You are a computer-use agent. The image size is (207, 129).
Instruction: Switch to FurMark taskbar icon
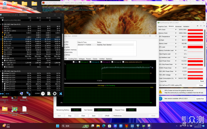point(126,126)
